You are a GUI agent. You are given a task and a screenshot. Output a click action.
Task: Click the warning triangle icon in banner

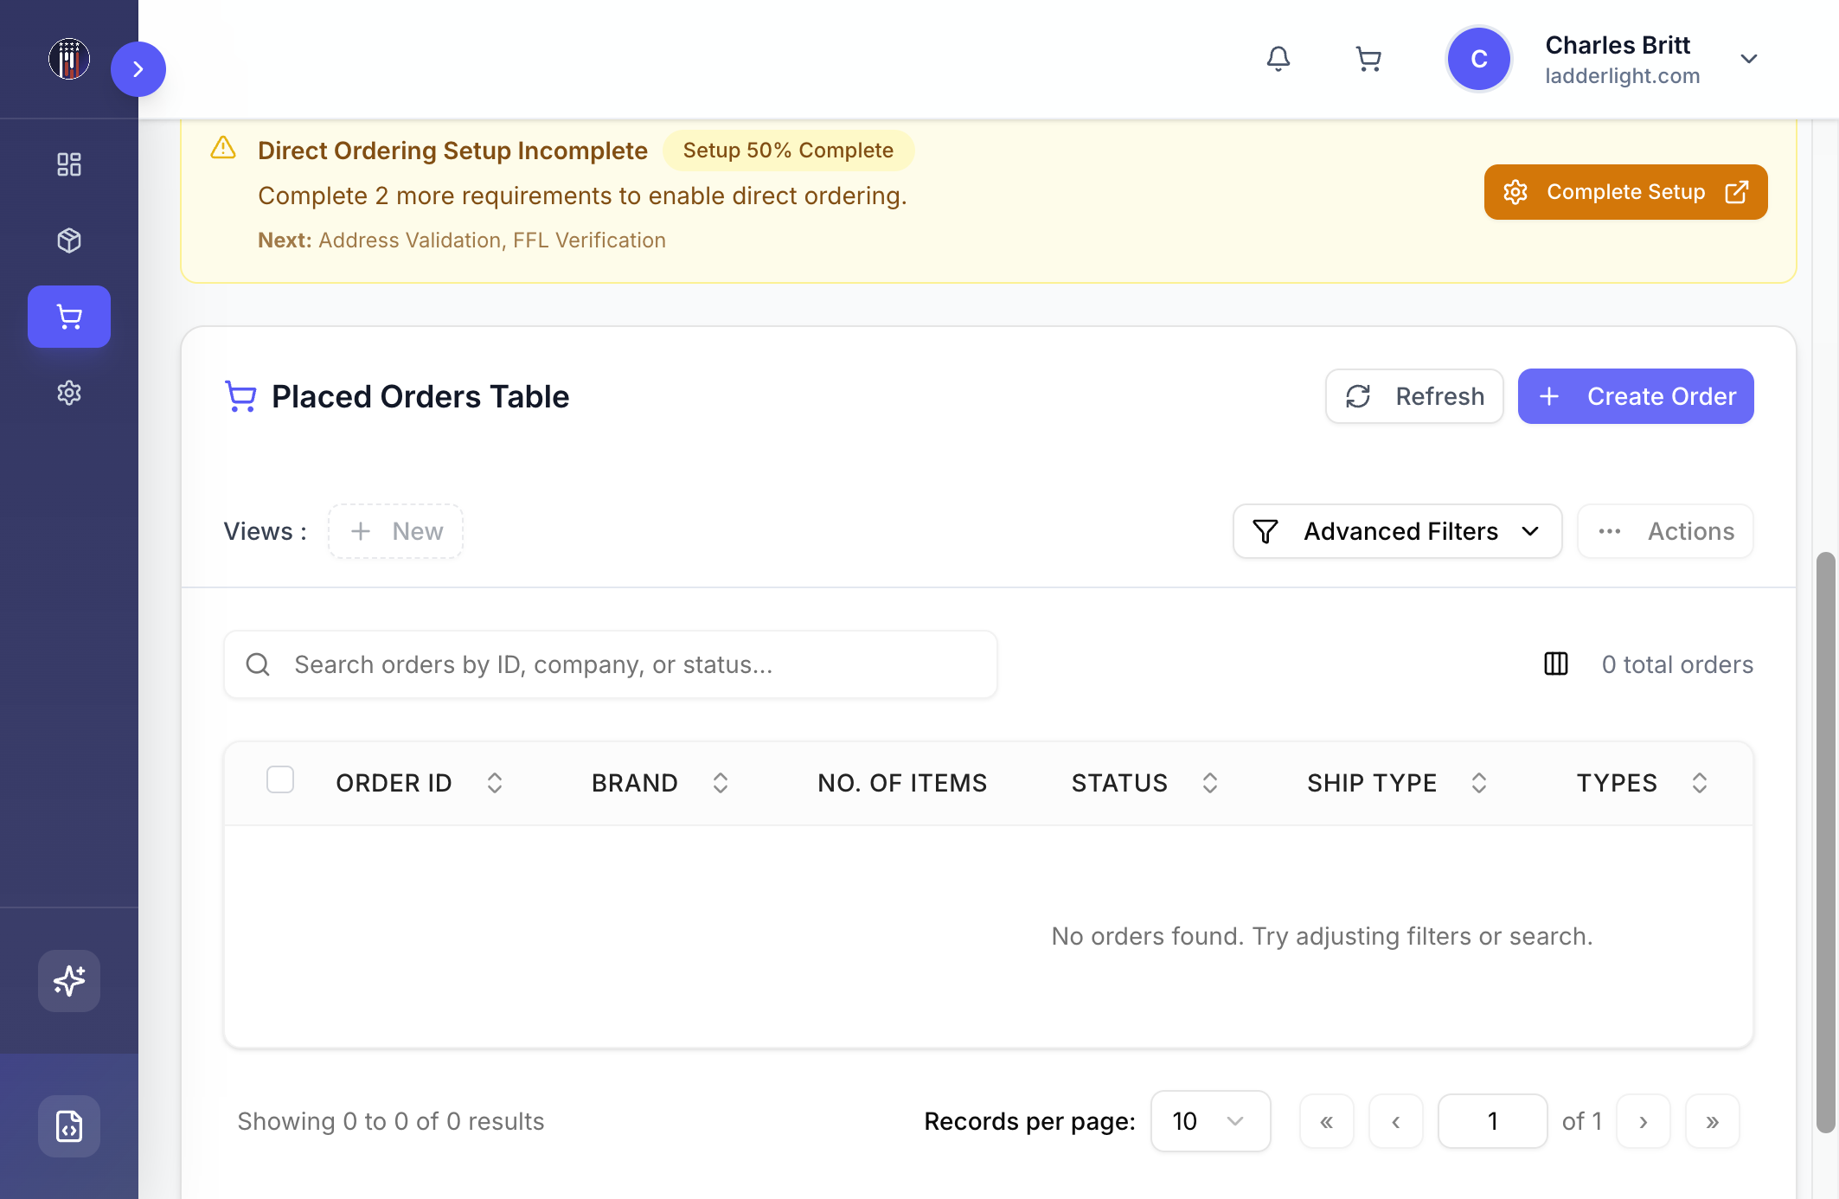pos(223,148)
